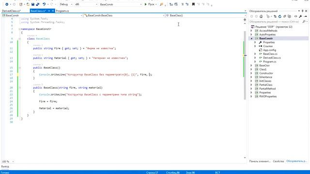Image resolution: width=310 pixels, height=174 pixels.
Task: Select BaseClass.cs in Solution Explorer
Action: (270, 54)
